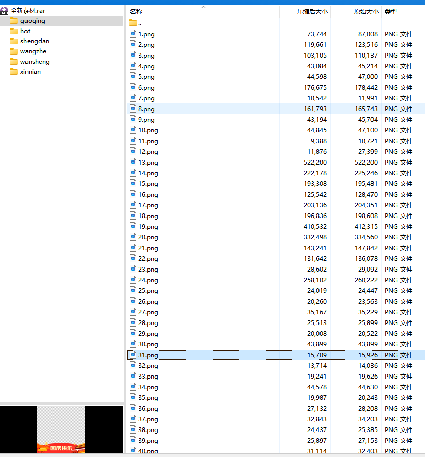425x457 pixels.
Task: Select the file name 32.png
Action: tap(148, 366)
